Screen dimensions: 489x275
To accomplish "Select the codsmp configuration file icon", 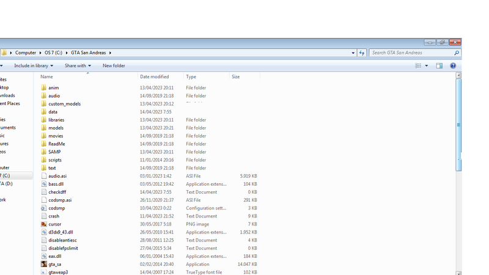I will (x=43, y=208).
